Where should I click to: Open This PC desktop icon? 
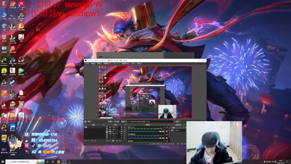[x=4, y=16]
